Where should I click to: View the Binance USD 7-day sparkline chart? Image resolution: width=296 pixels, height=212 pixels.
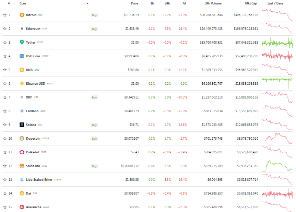point(277,83)
